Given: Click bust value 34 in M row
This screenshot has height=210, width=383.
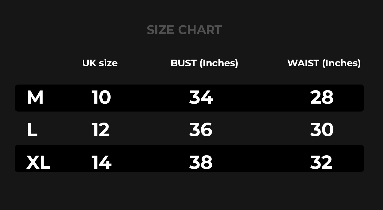Looking at the screenshot, I should tap(201, 98).
